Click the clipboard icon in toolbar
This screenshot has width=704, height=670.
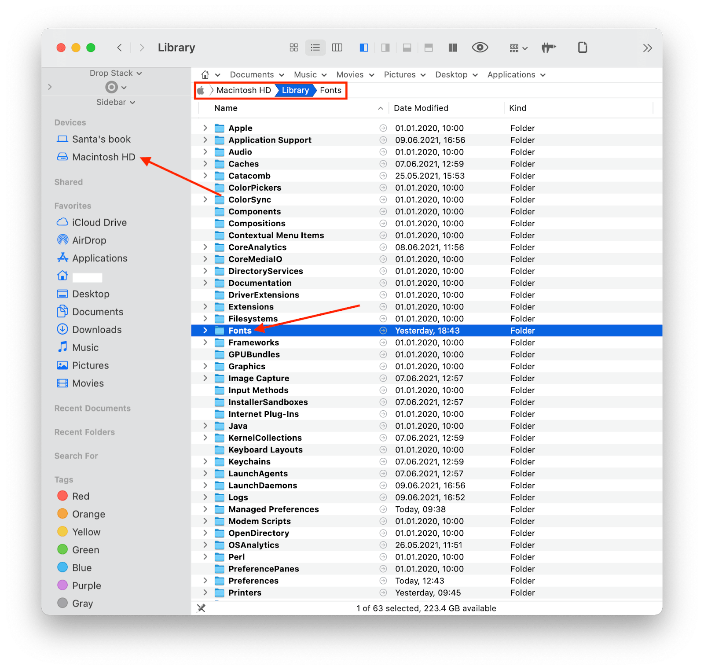point(583,47)
